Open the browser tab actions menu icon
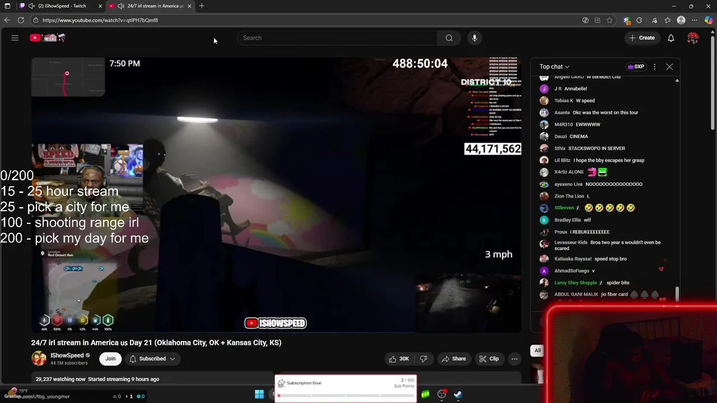The width and height of the screenshot is (717, 403). point(7,6)
